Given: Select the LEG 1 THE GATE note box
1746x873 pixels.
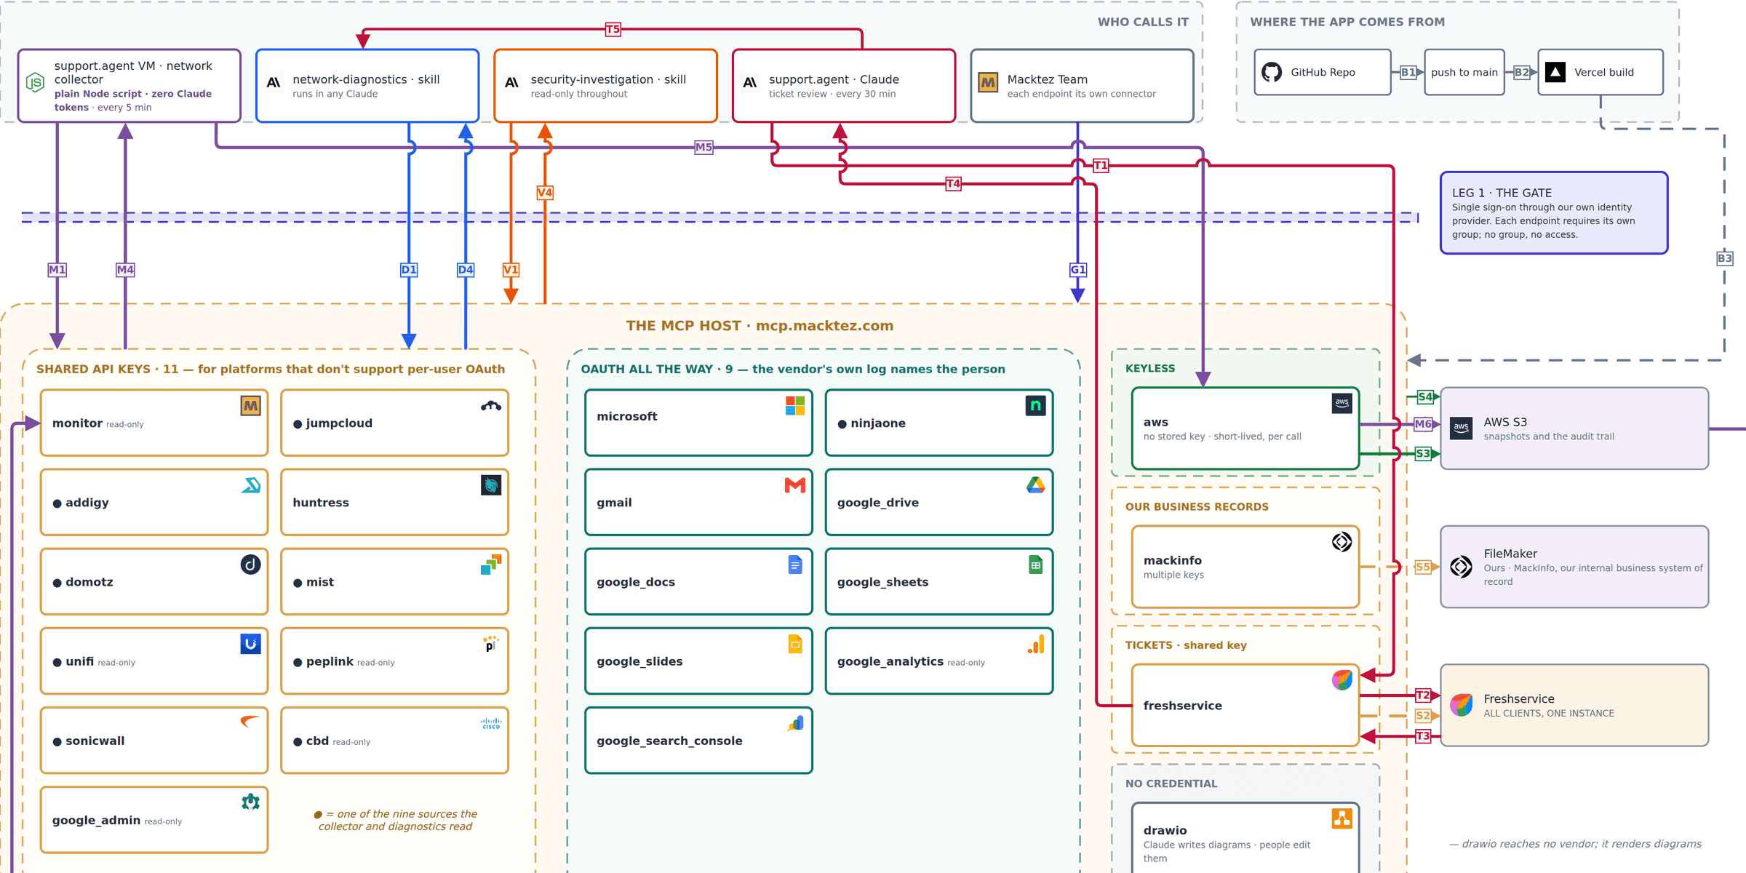Looking at the screenshot, I should coord(1554,213).
